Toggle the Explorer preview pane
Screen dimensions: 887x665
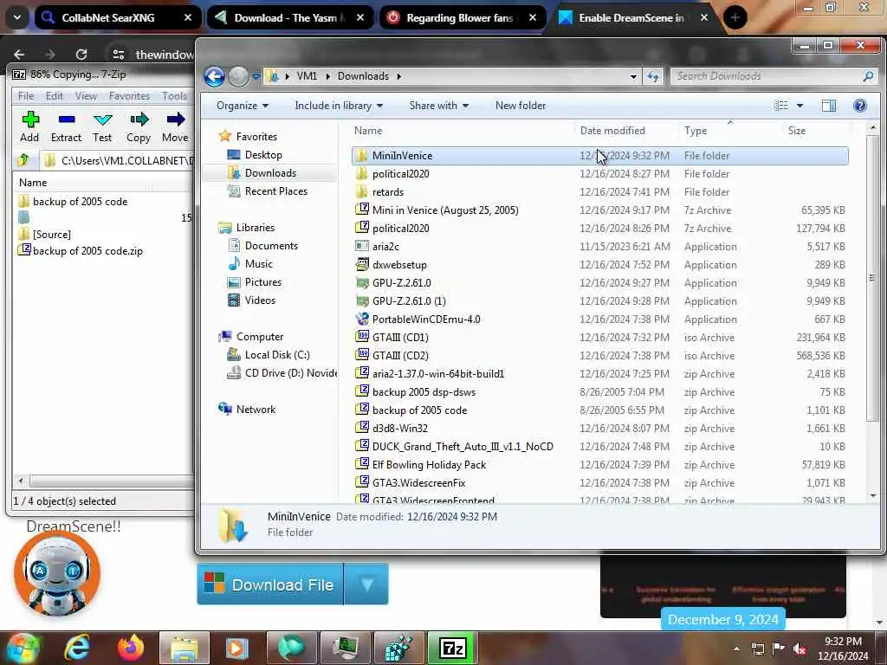[x=829, y=105]
